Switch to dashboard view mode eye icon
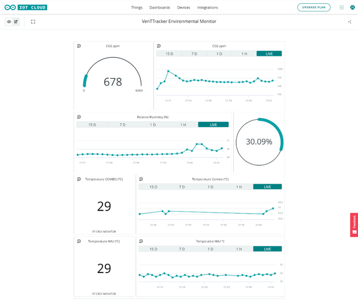Viewport: 358px width, 300px height. click(9, 22)
